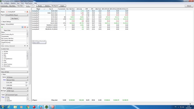Switch to PokerTracker taskbar icon
194x109 pixels.
click(47, 107)
